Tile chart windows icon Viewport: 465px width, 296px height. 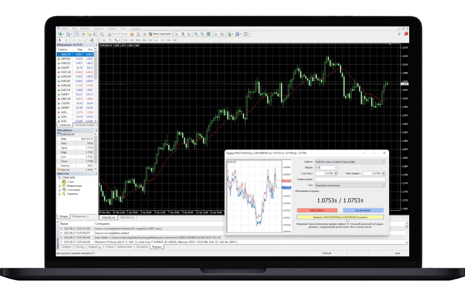(209, 34)
